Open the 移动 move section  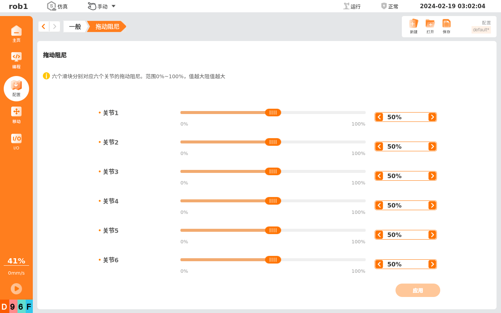tap(16, 115)
